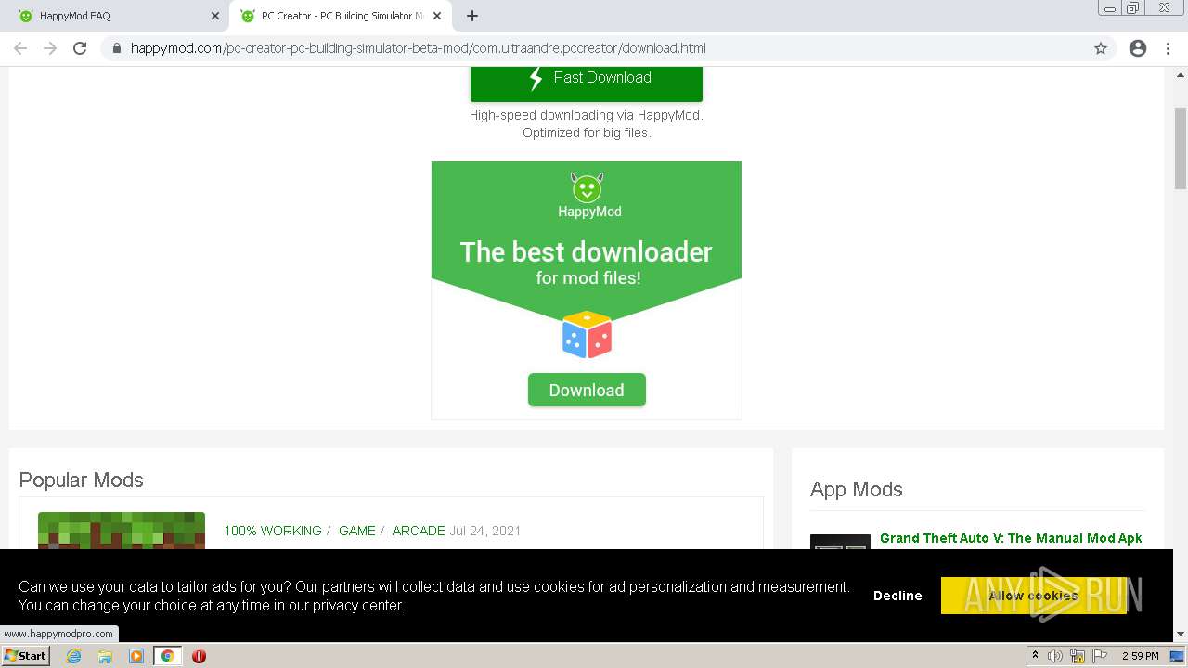Click the volume speaker tray icon
The width and height of the screenshot is (1188, 668).
1055,656
